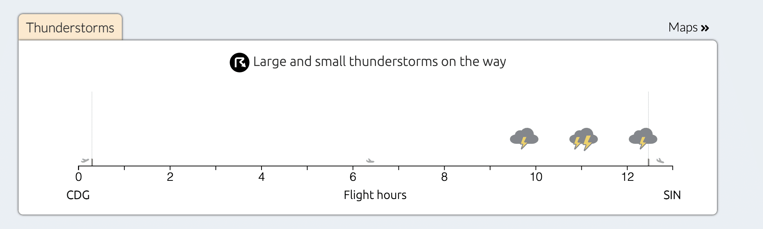Click the thunderstorm icon near hour 12
Screen dimensions: 763x229
643,138
